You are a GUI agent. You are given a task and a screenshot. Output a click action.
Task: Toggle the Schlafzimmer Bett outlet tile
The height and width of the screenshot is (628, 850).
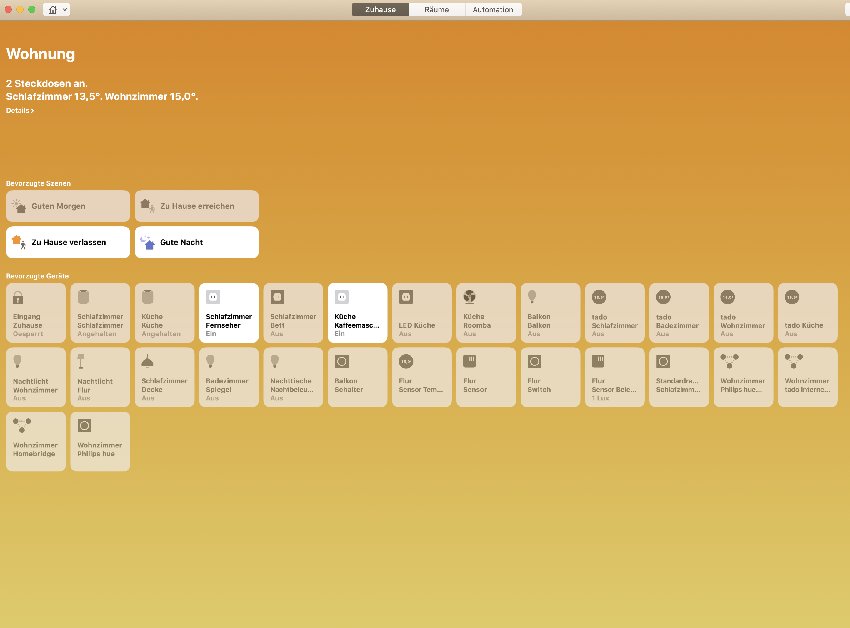[x=293, y=313]
